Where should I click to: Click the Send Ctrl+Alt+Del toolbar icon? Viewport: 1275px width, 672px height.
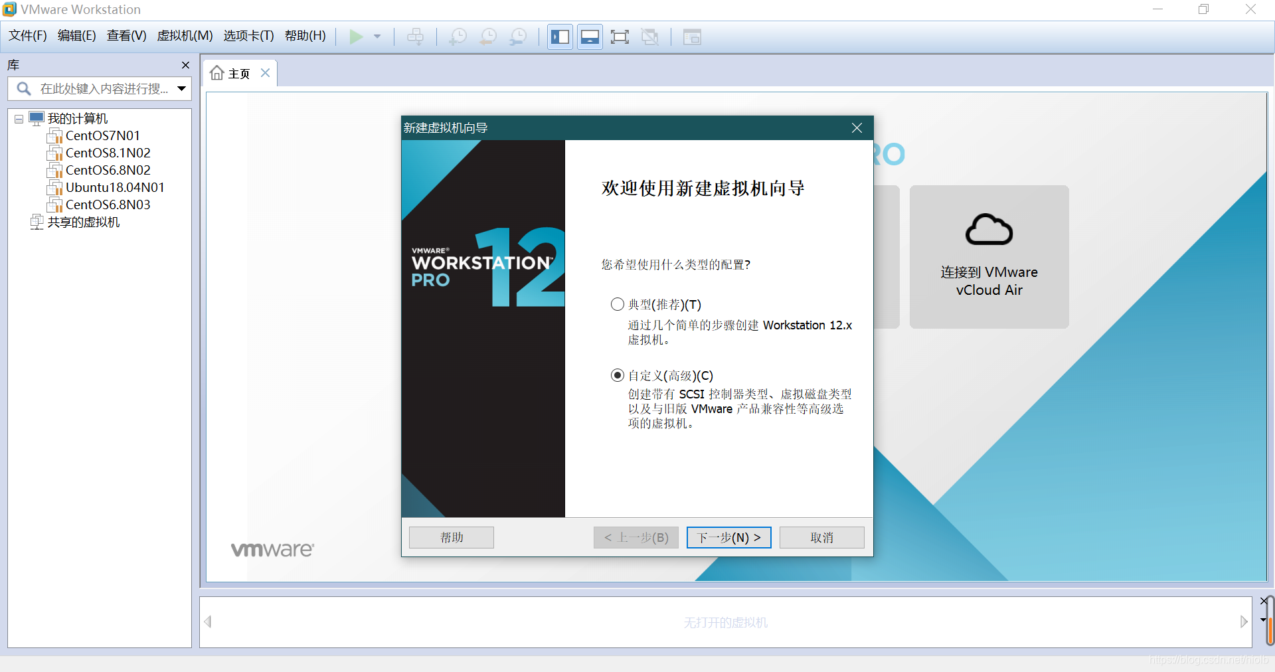(x=416, y=37)
